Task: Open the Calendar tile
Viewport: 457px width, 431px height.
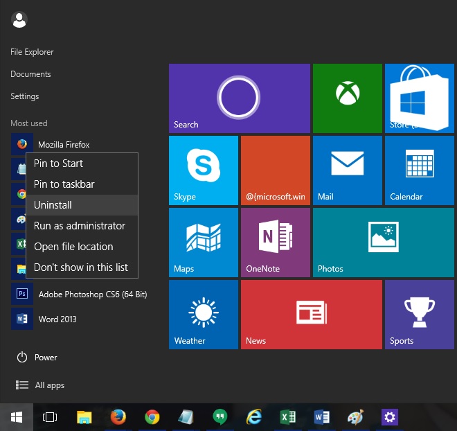Action: click(420, 170)
